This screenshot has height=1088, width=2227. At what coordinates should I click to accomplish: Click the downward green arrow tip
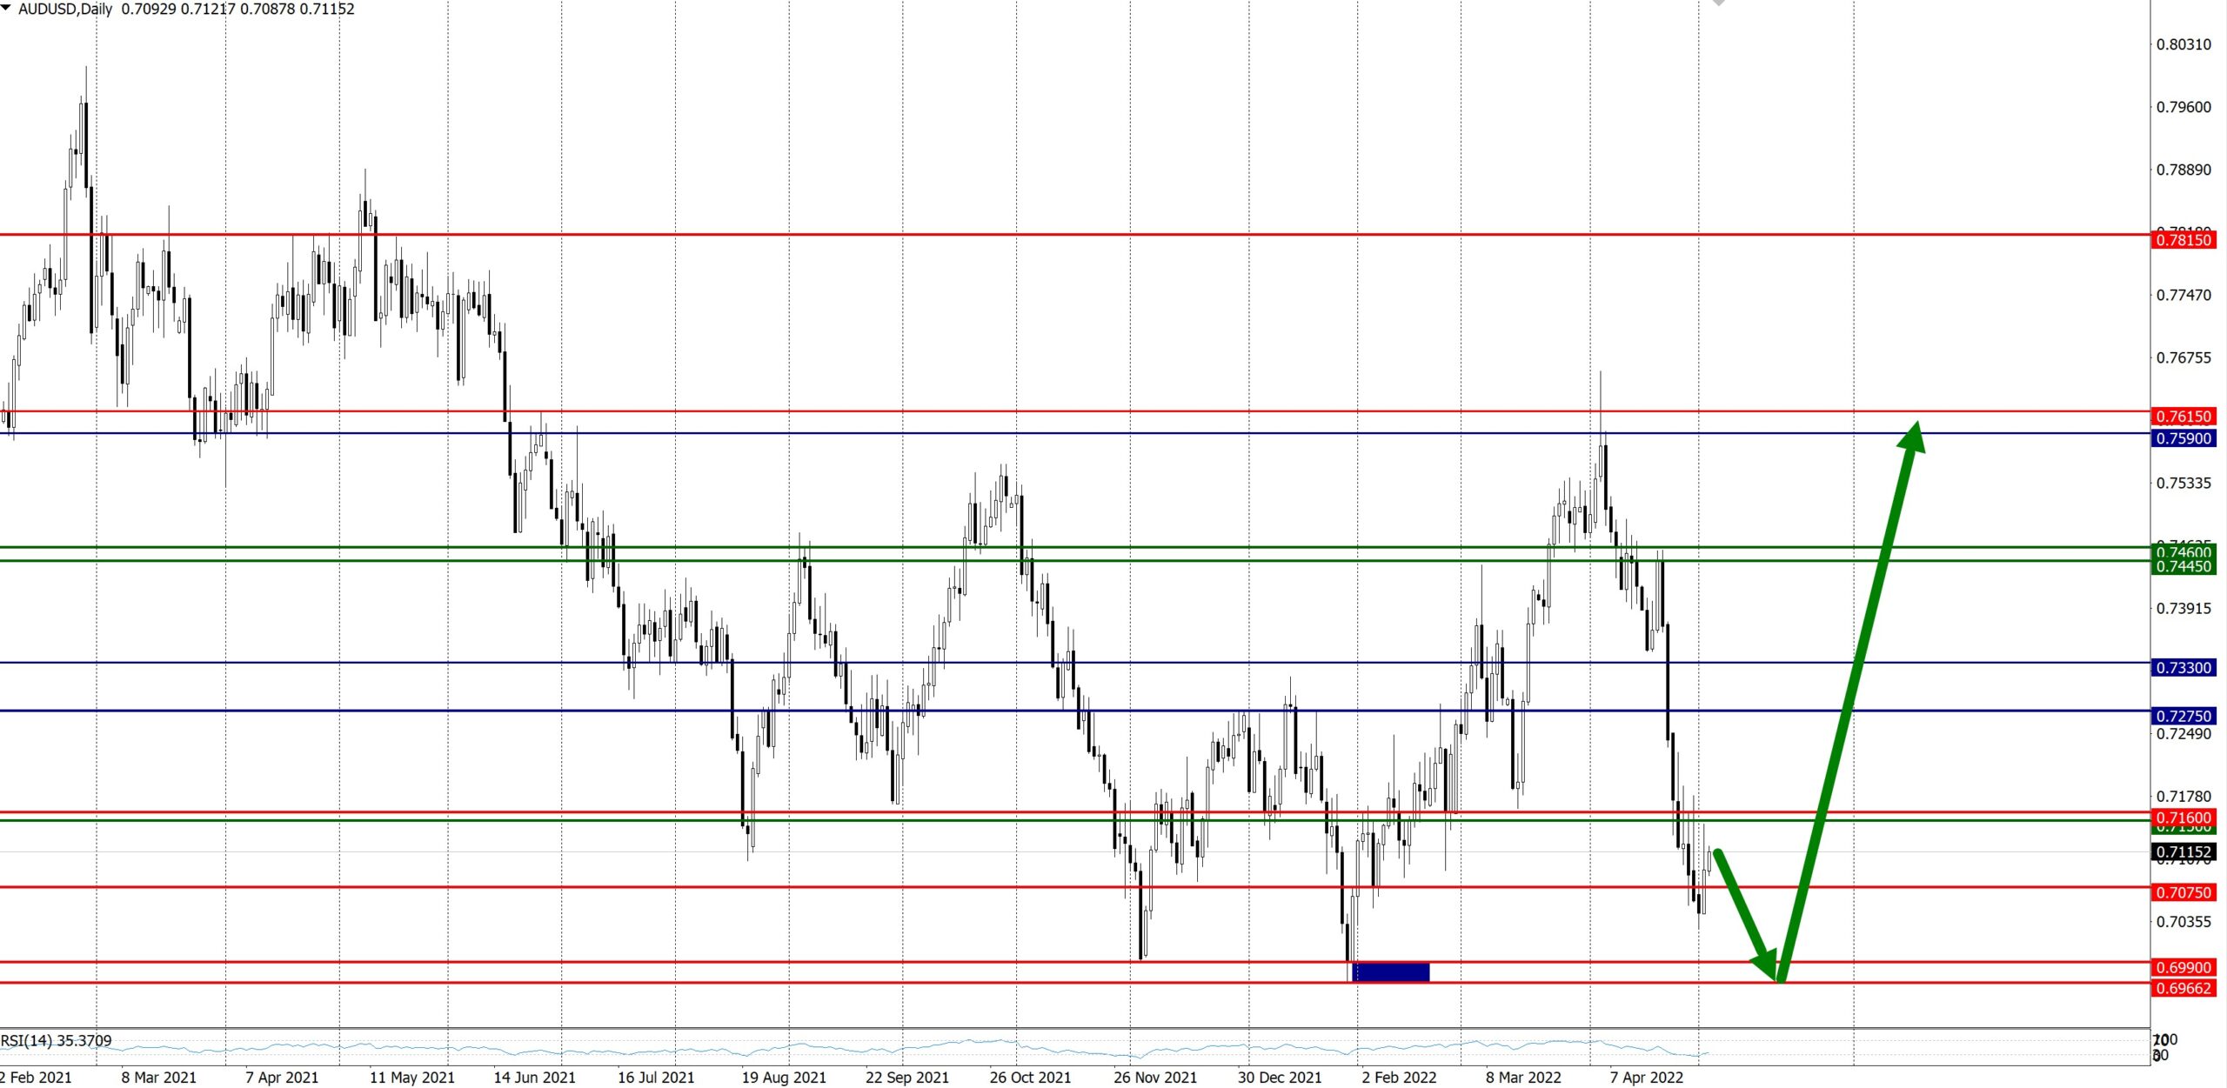tap(1772, 970)
